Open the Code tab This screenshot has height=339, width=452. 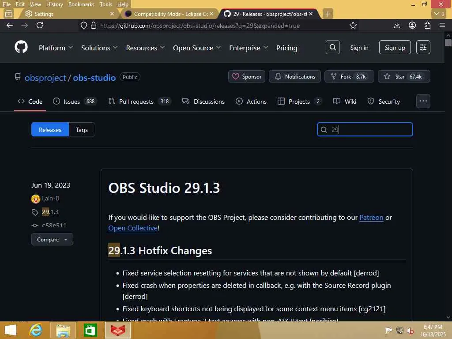point(30,102)
